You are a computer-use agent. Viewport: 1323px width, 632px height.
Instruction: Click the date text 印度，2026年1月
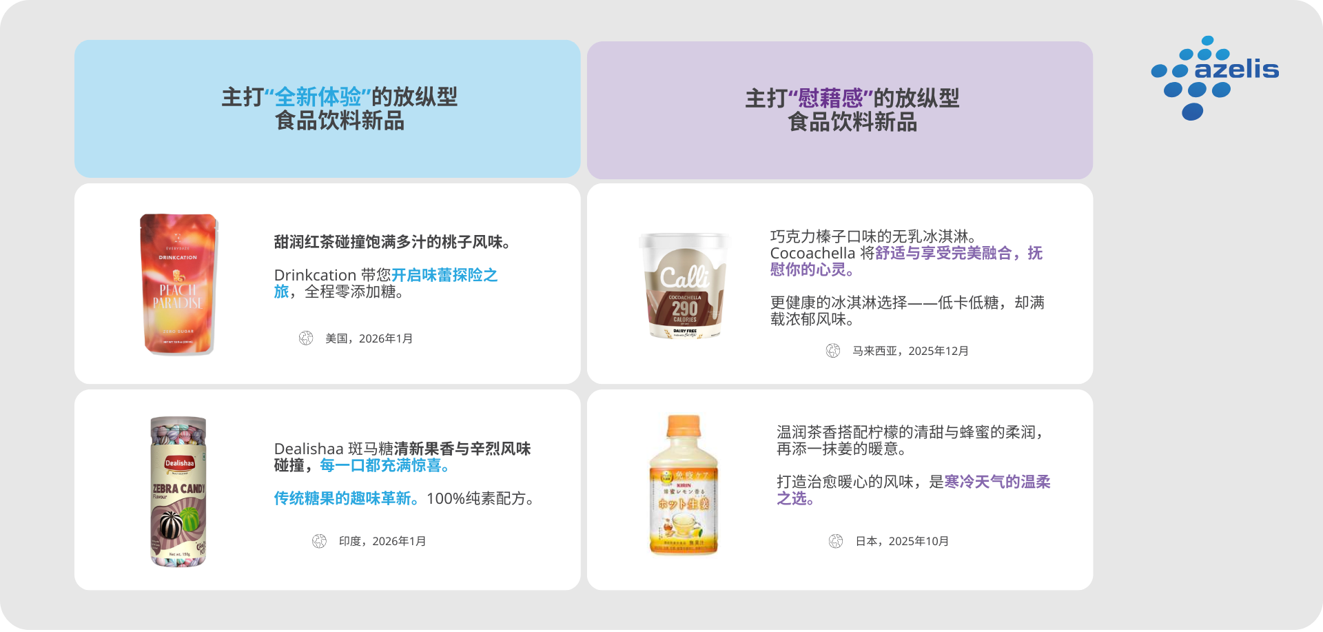click(x=382, y=541)
